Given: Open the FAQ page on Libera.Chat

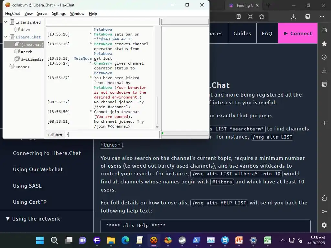Looking at the screenshot, I should (x=267, y=33).
